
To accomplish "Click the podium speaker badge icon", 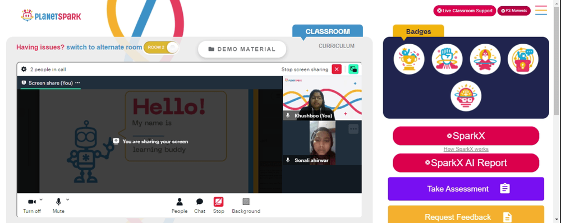I will 523,59.
